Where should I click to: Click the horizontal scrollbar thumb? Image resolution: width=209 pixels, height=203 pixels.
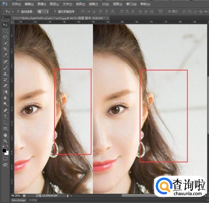[139, 196]
